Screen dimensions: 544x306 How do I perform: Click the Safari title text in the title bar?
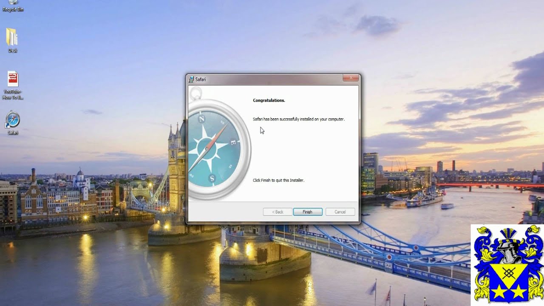201,79
